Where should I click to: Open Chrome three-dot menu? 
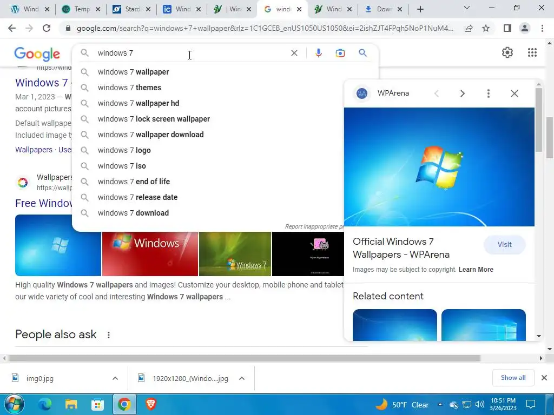tap(542, 28)
